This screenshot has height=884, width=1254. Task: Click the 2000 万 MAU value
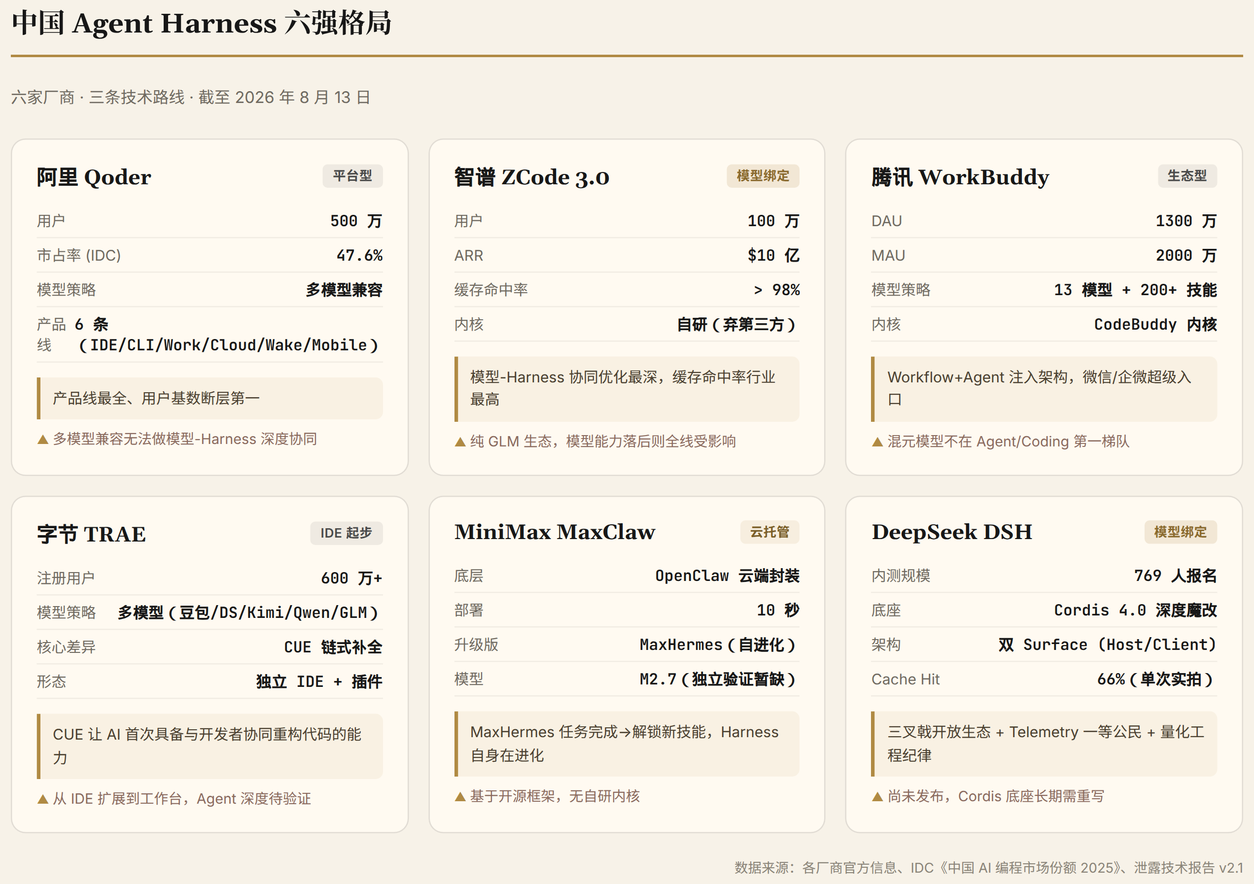point(1186,256)
